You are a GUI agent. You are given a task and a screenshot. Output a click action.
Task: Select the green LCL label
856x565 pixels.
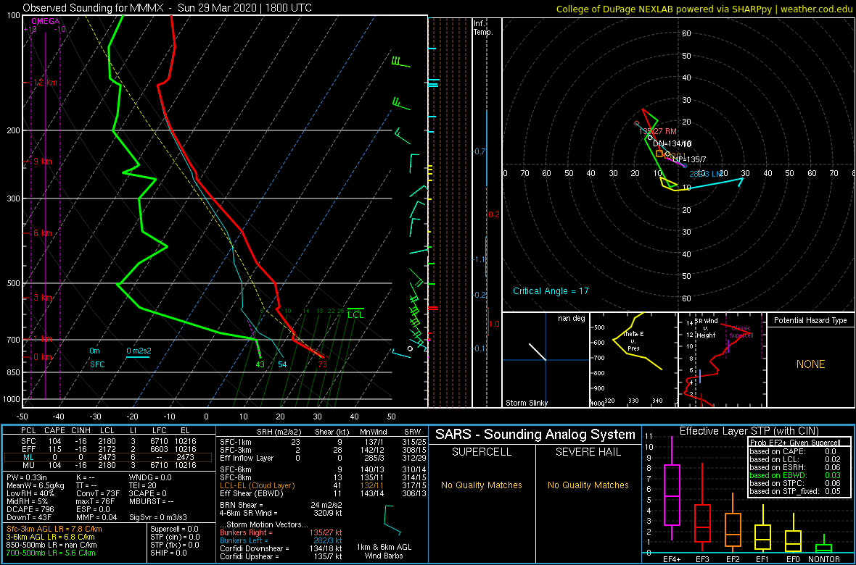pos(355,314)
